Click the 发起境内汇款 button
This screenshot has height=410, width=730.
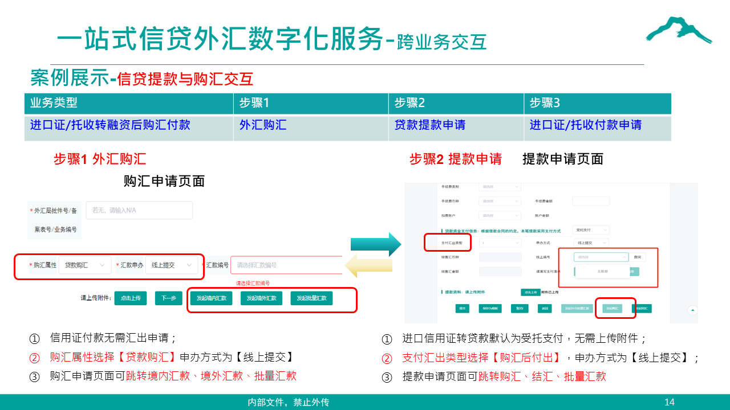tap(211, 298)
